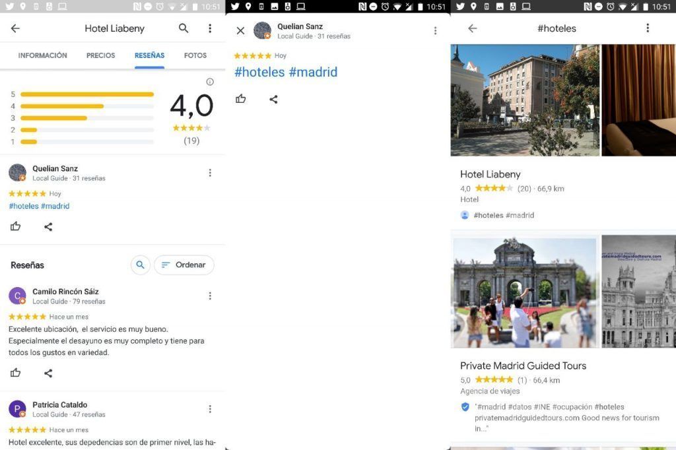The image size is (676, 450).
Task: Open Hotel Liabeny building exterior photo
Action: click(525, 100)
